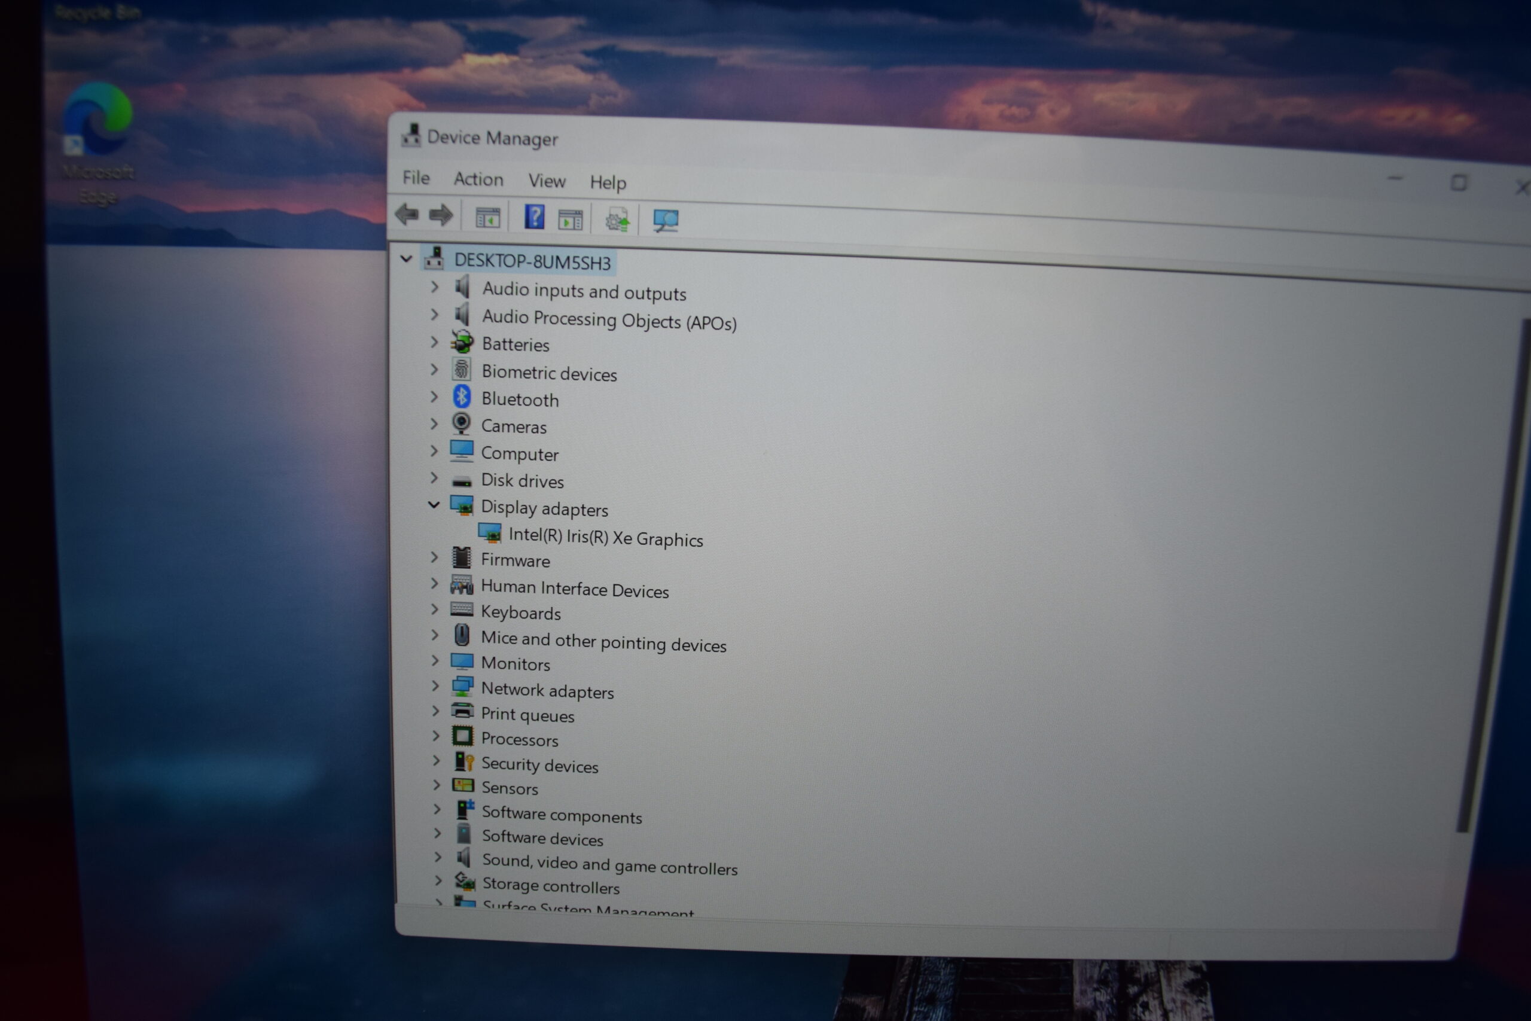Click the Keyboards category icon

coord(462,610)
